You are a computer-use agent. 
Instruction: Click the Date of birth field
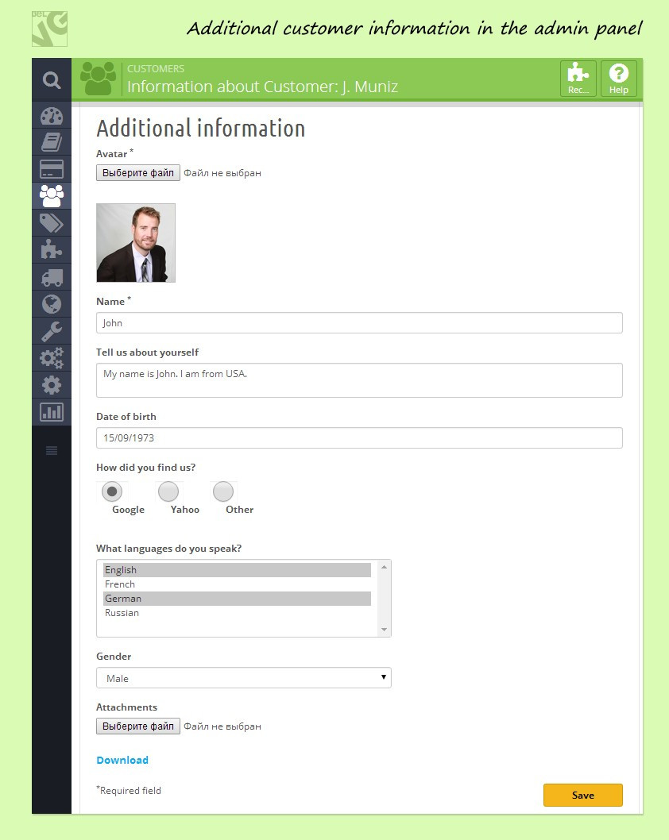coord(359,437)
